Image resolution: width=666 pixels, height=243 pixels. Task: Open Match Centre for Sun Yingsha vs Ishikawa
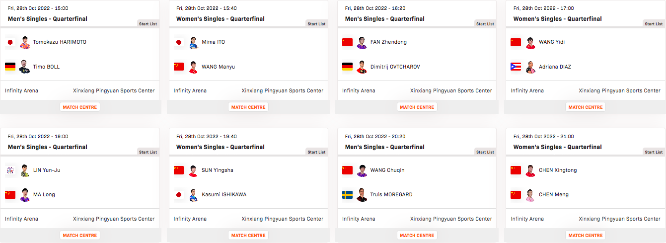coord(248,236)
